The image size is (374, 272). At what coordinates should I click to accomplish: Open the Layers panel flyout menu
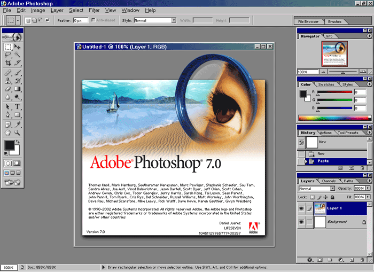click(369, 181)
